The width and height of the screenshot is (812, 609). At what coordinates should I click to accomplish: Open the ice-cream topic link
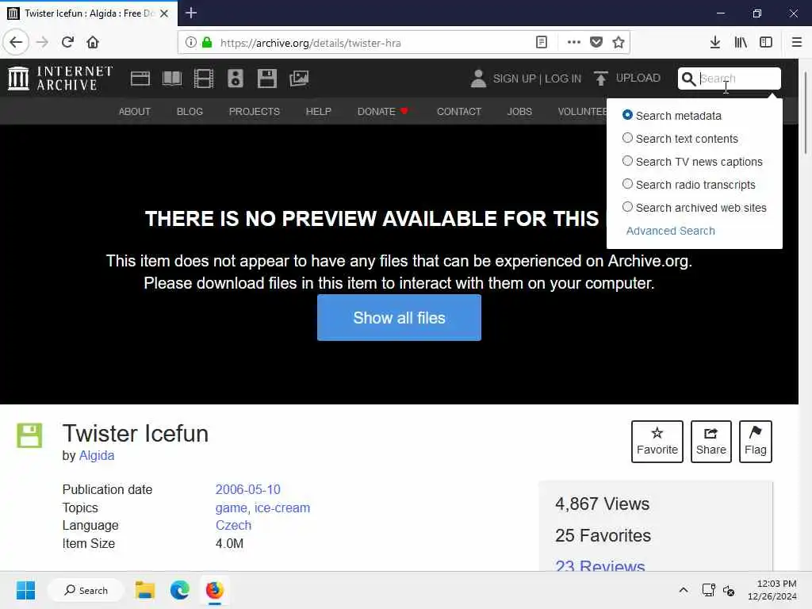(282, 508)
